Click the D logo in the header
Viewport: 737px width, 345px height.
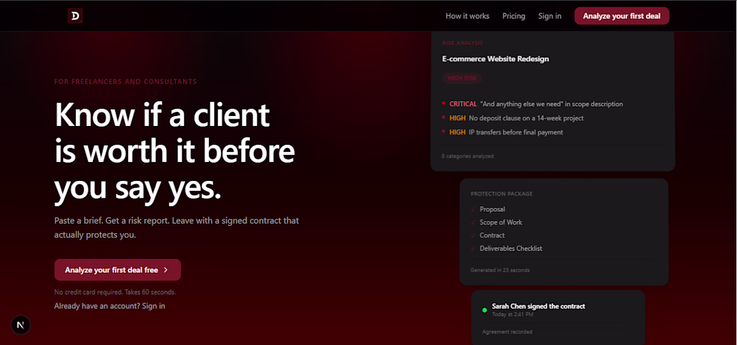tap(75, 16)
